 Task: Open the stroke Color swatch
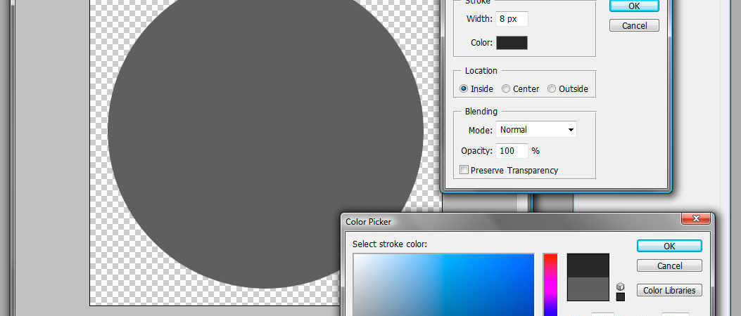512,42
